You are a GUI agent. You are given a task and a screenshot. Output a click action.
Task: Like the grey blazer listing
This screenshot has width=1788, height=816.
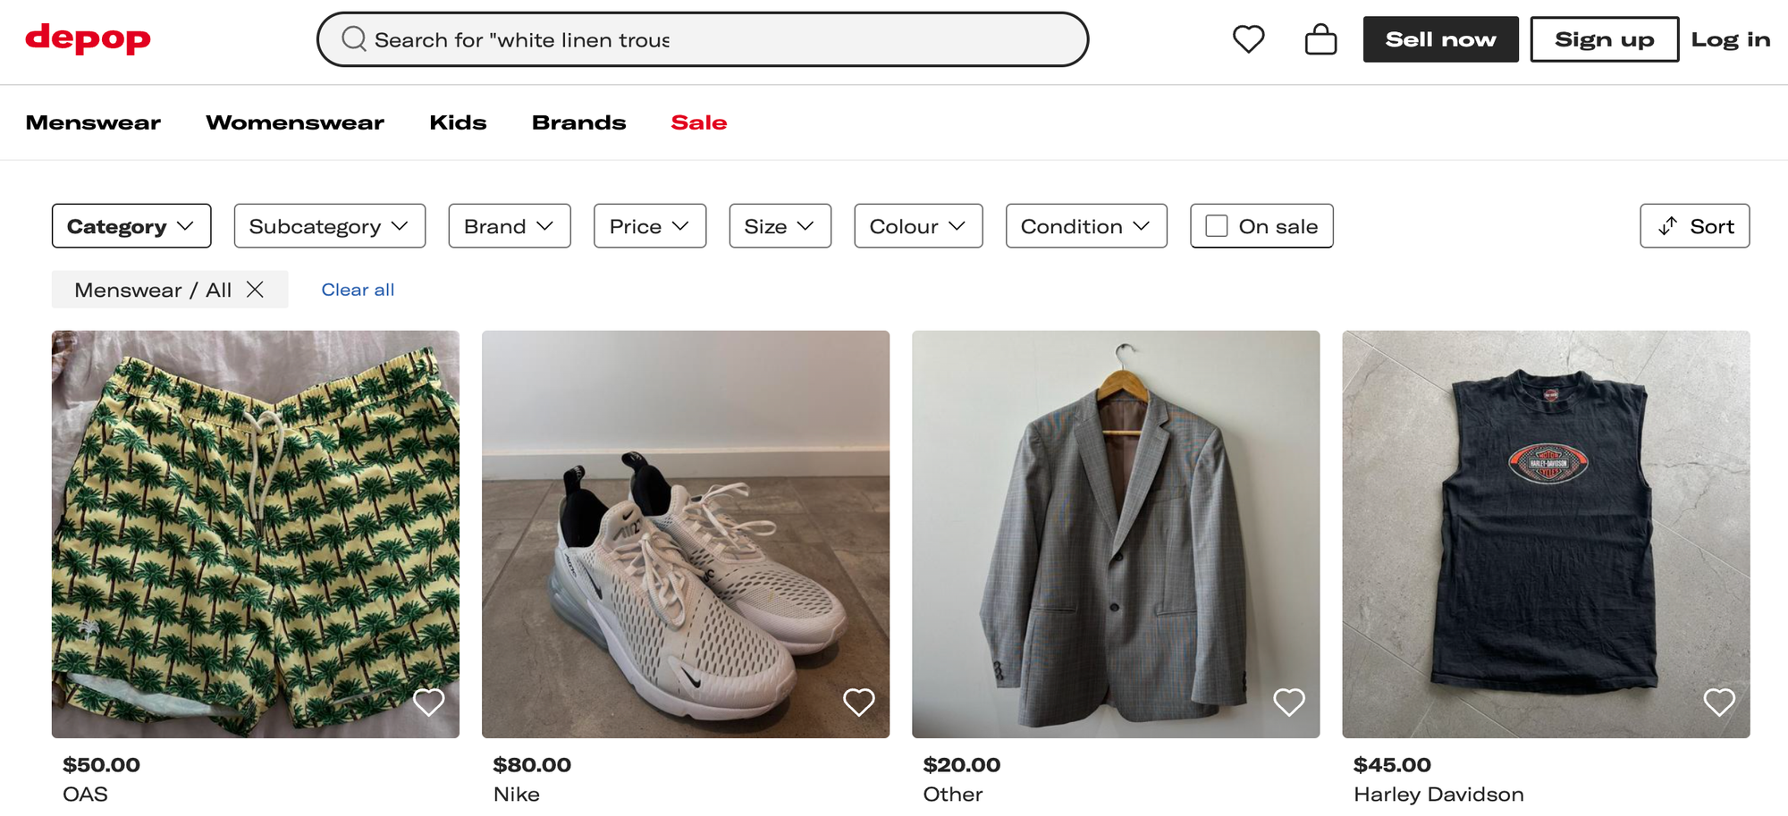[1289, 702]
